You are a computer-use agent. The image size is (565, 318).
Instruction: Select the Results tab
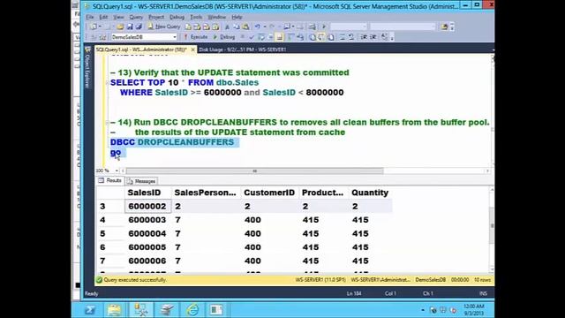click(x=110, y=180)
